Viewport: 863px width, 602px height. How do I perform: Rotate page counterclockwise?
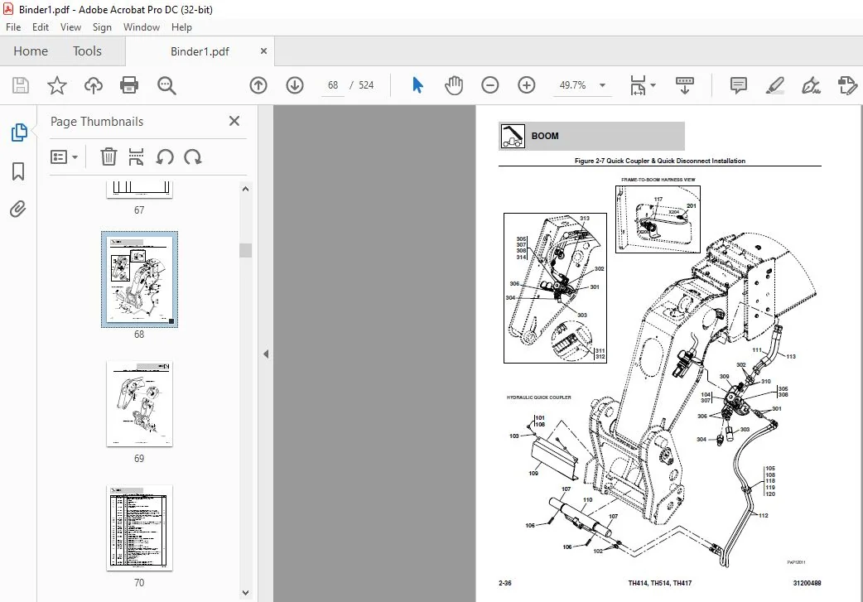point(165,157)
